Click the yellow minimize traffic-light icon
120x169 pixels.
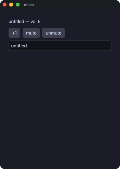(11, 5)
